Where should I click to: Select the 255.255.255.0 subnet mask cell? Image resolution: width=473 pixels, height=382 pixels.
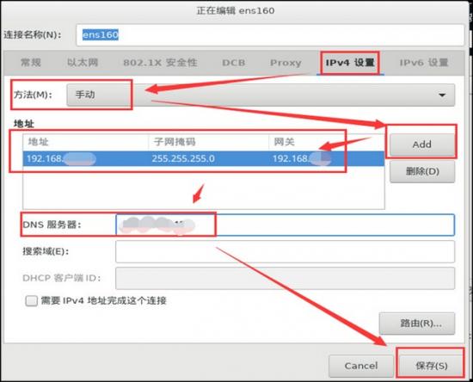208,158
